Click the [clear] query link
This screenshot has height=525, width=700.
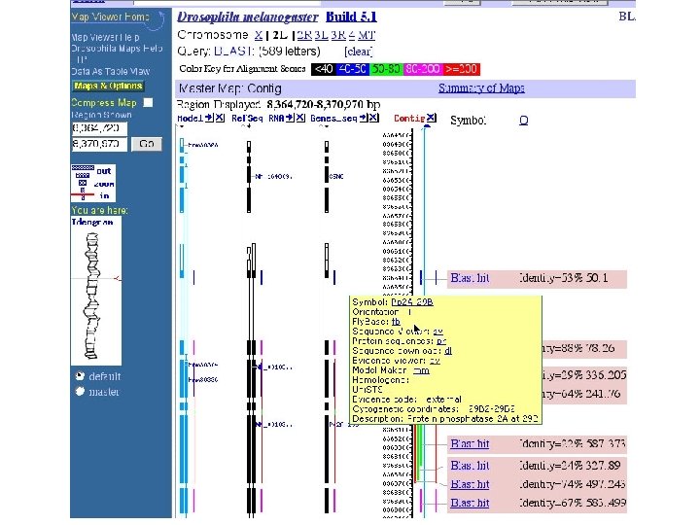pos(359,52)
